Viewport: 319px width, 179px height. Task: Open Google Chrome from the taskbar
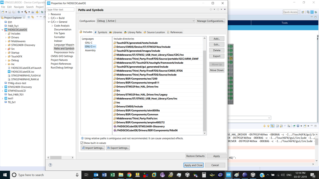pyautogui.click(x=129, y=175)
